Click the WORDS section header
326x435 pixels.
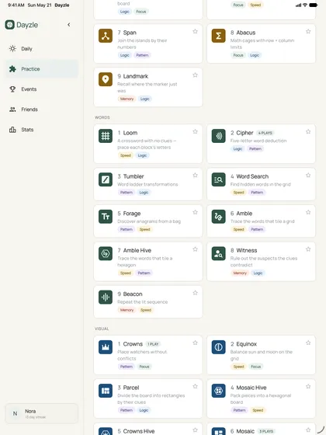coord(102,117)
